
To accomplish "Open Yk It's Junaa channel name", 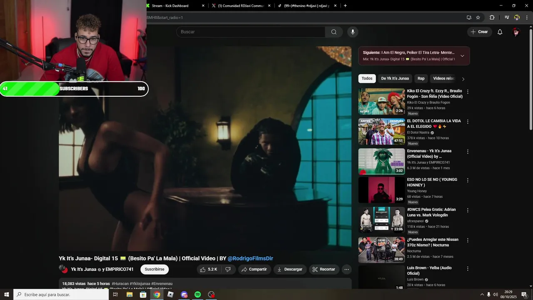I will (x=84, y=269).
